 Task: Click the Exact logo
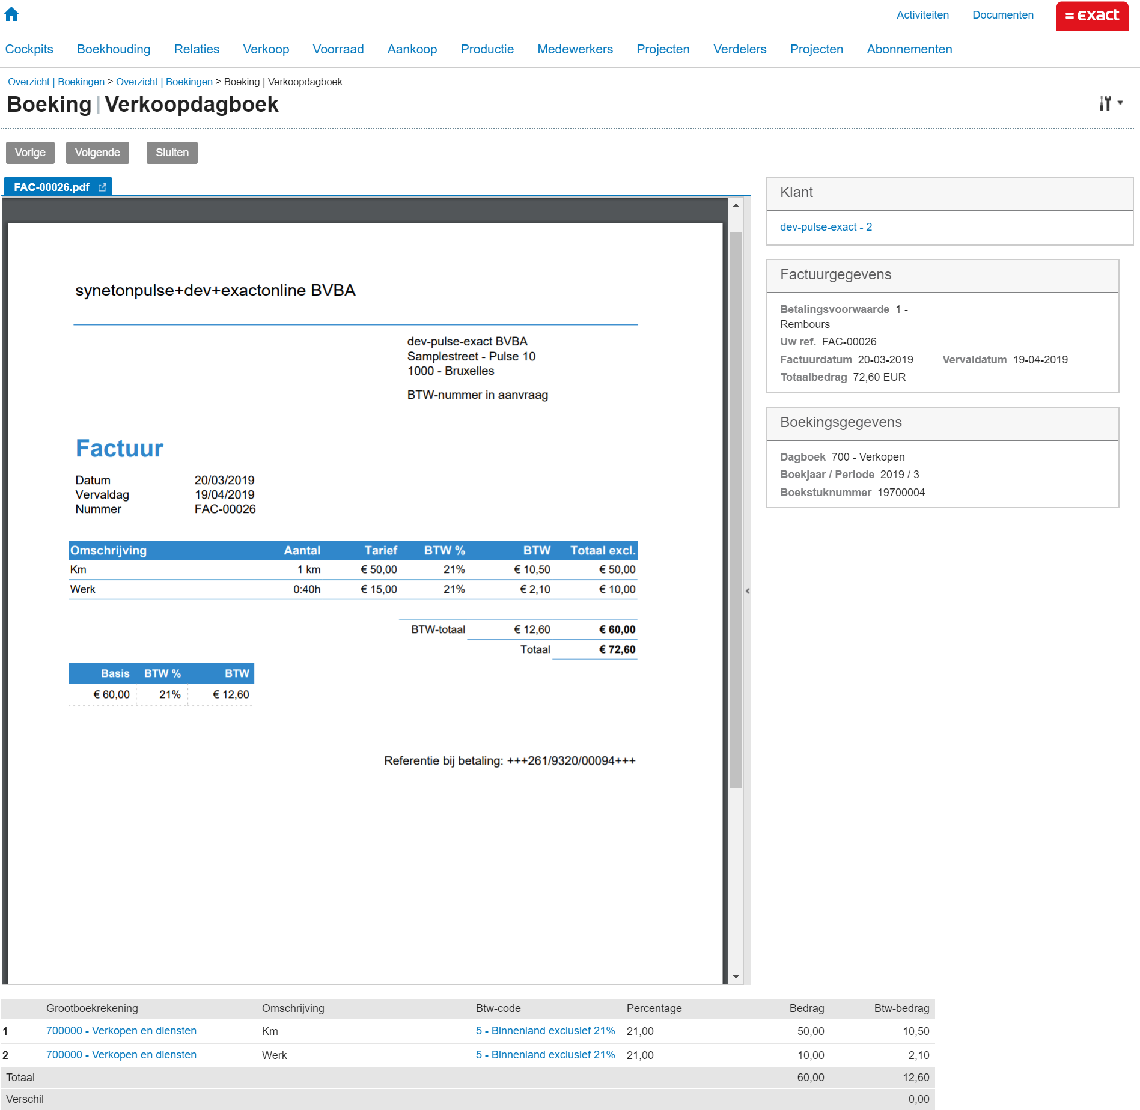click(1092, 16)
